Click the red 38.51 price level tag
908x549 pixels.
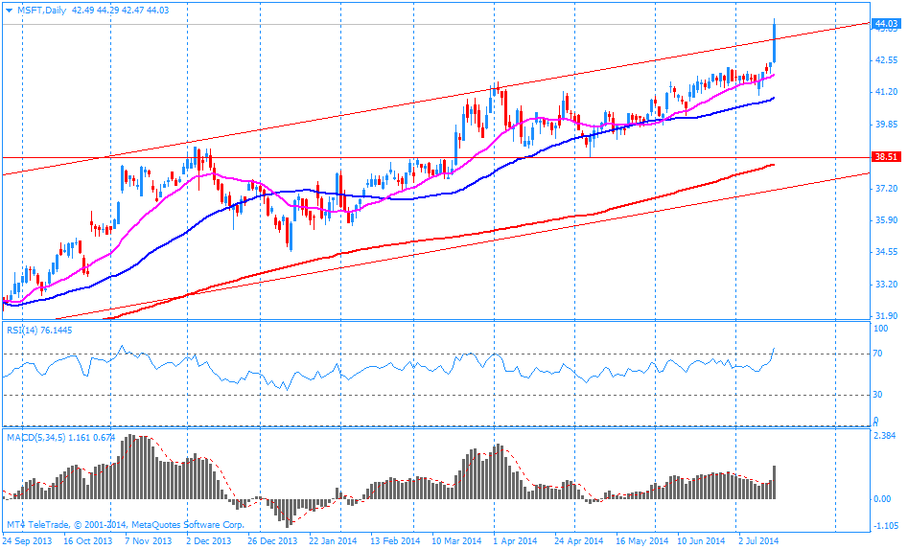[x=884, y=157]
